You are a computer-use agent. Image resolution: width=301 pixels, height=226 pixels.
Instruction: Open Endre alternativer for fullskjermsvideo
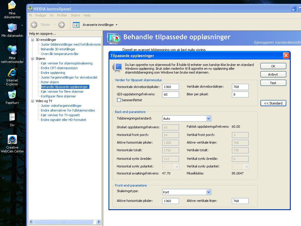click(68, 110)
